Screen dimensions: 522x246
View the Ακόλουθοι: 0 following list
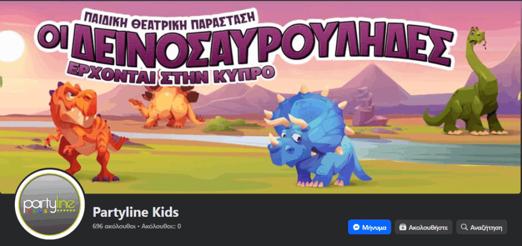(x=161, y=226)
